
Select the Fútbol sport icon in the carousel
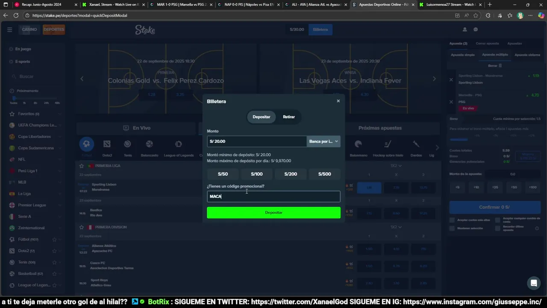pos(86,144)
